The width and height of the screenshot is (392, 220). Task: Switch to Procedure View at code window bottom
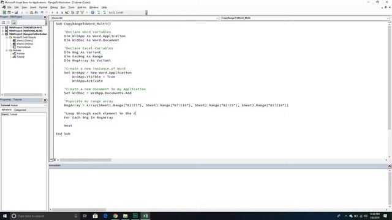coord(51,160)
